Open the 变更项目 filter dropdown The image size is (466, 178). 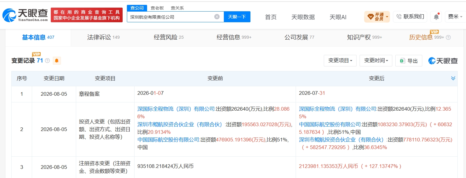click(x=340, y=61)
